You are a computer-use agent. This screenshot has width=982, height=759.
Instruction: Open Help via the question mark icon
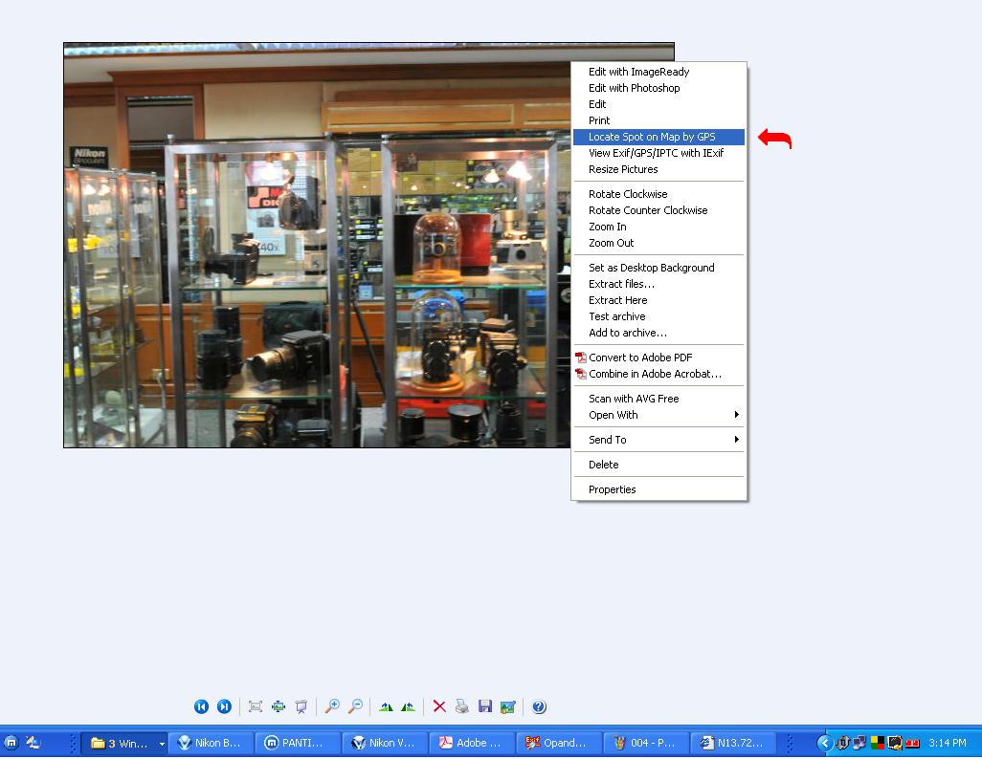click(539, 706)
